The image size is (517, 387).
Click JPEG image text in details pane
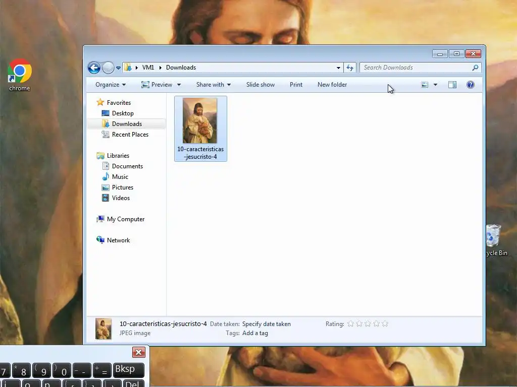pyautogui.click(x=135, y=333)
